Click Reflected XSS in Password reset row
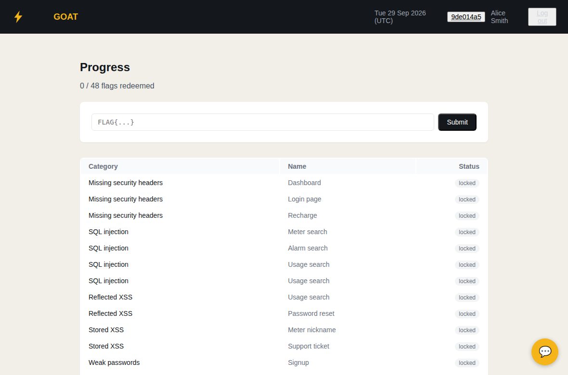The image size is (568, 375). [111, 313]
